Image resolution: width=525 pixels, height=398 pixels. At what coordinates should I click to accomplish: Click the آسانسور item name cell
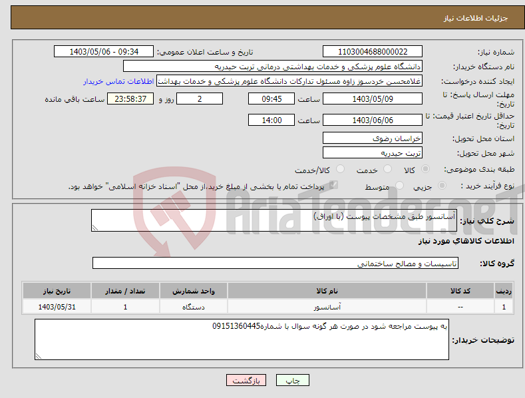coord(327,307)
